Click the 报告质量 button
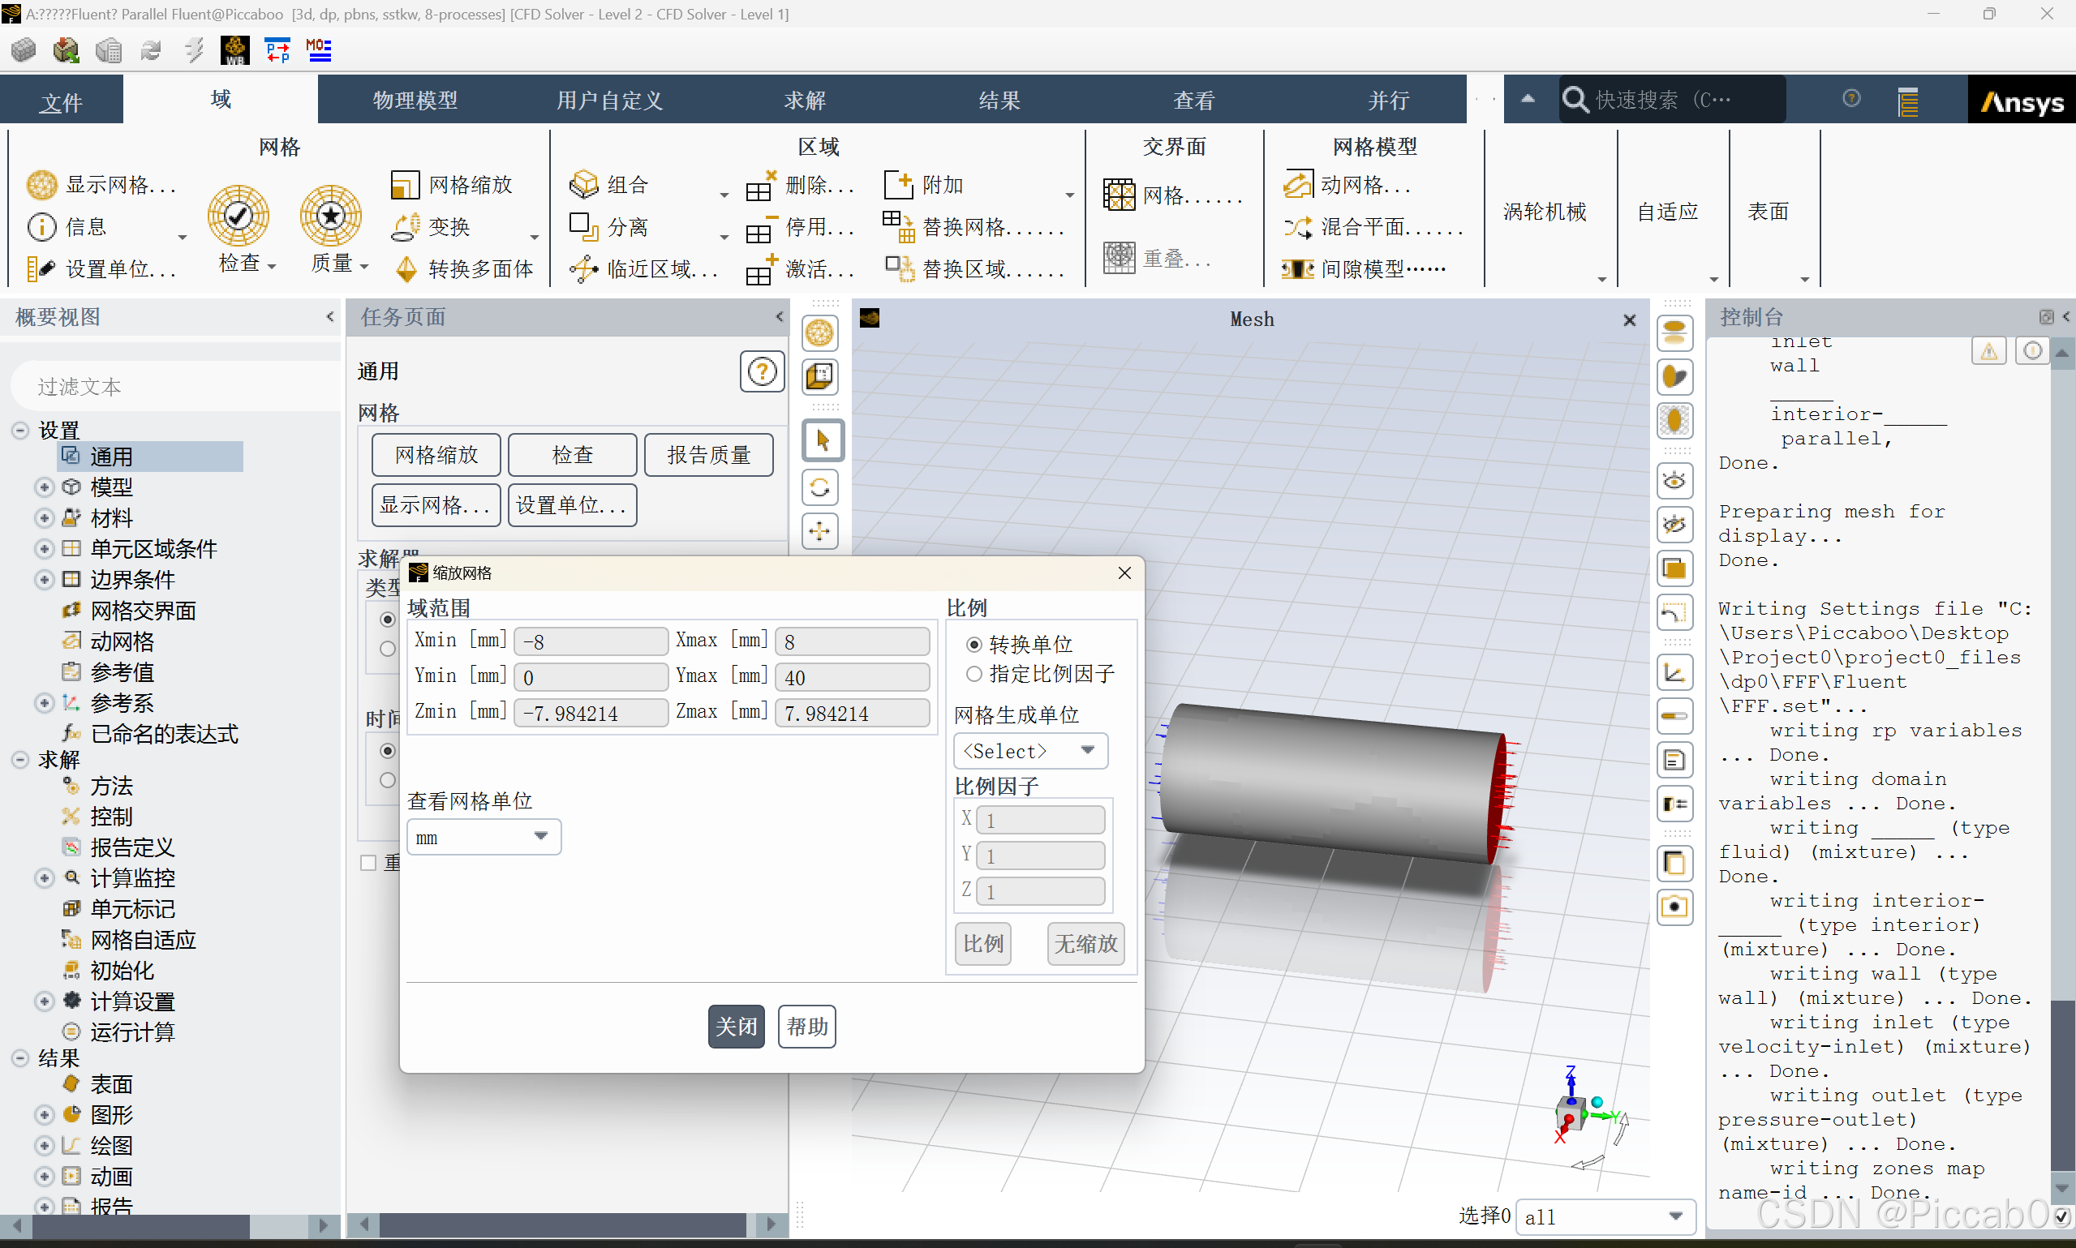 (x=708, y=455)
